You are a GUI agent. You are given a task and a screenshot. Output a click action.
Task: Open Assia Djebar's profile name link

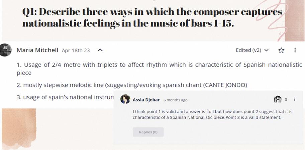click(x=146, y=100)
